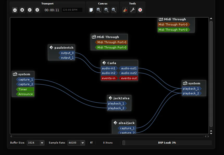The width and height of the screenshot is (224, 155).
Task: Click the jack2alsa node icon
Action: [x=110, y=98]
